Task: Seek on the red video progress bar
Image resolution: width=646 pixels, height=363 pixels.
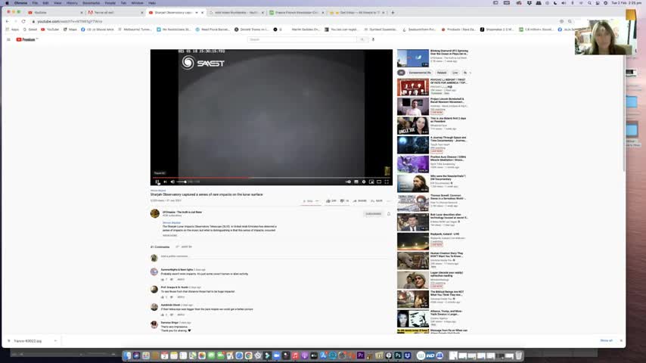Action: (x=272, y=178)
